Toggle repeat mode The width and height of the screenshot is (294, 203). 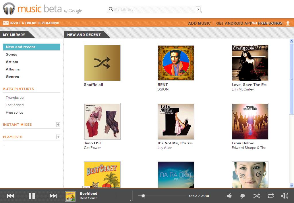pyautogui.click(x=271, y=196)
